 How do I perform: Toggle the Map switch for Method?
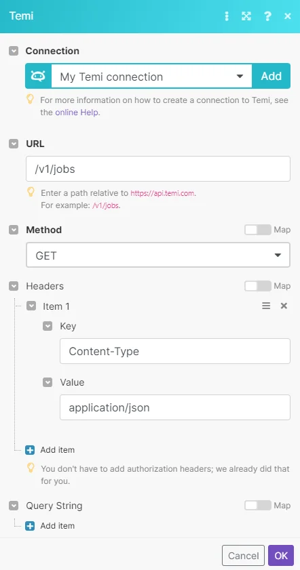pos(258,230)
